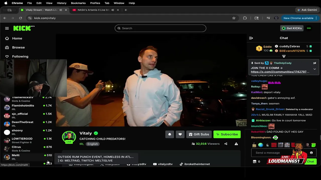321x180 pixels.
Task: Click Vitaly's live channel avatar
Action: [69, 137]
